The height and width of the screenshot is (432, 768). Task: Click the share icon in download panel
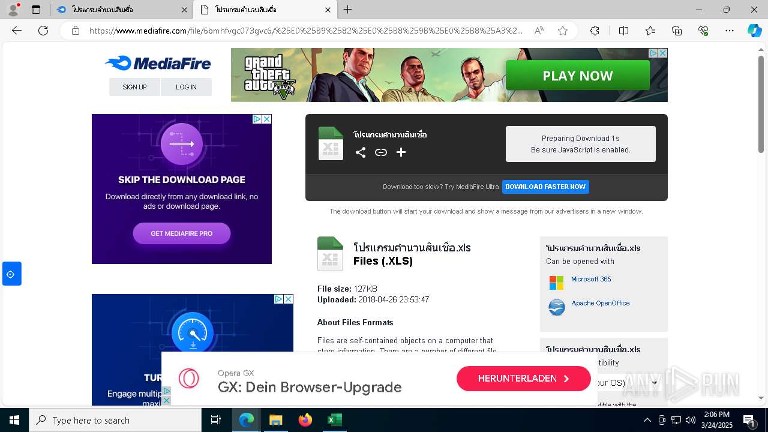pyautogui.click(x=360, y=152)
